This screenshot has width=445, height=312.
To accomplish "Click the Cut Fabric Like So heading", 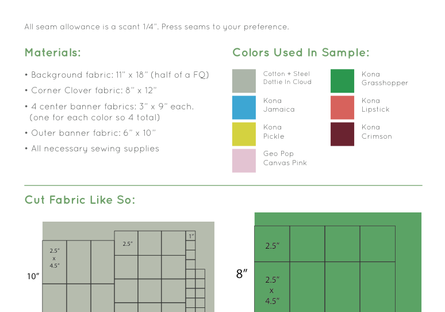I will coord(80,200).
